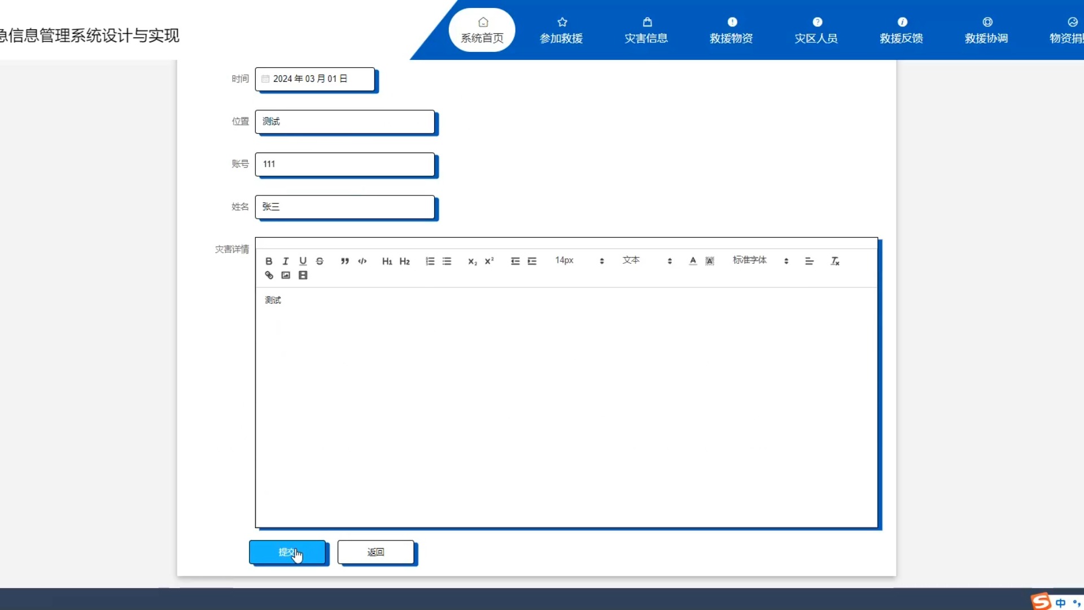Open the background highlight color picker
Screen dimensions: 1084x610
(710, 261)
